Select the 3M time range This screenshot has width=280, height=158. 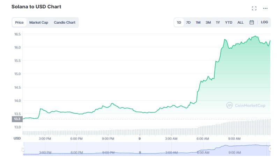tap(208, 22)
